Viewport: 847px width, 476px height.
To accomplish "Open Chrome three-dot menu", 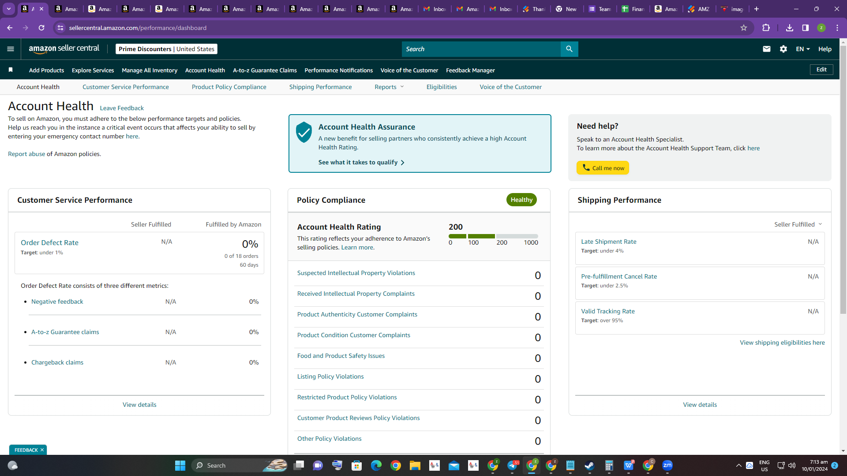I will click(x=837, y=28).
